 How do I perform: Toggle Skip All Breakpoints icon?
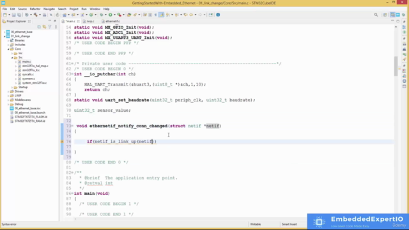click(x=51, y=15)
